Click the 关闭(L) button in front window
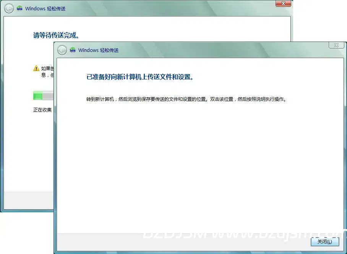 [325, 242]
